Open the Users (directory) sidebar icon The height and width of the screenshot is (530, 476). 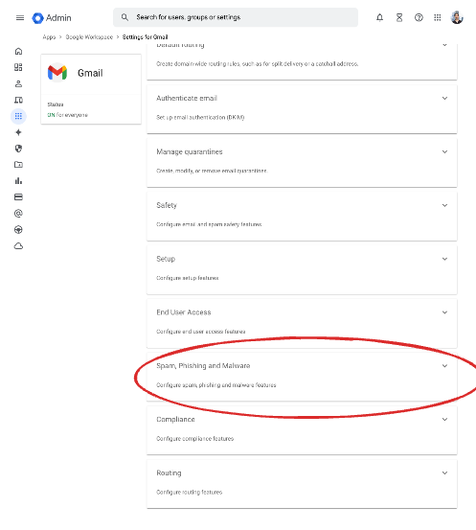pos(18,83)
